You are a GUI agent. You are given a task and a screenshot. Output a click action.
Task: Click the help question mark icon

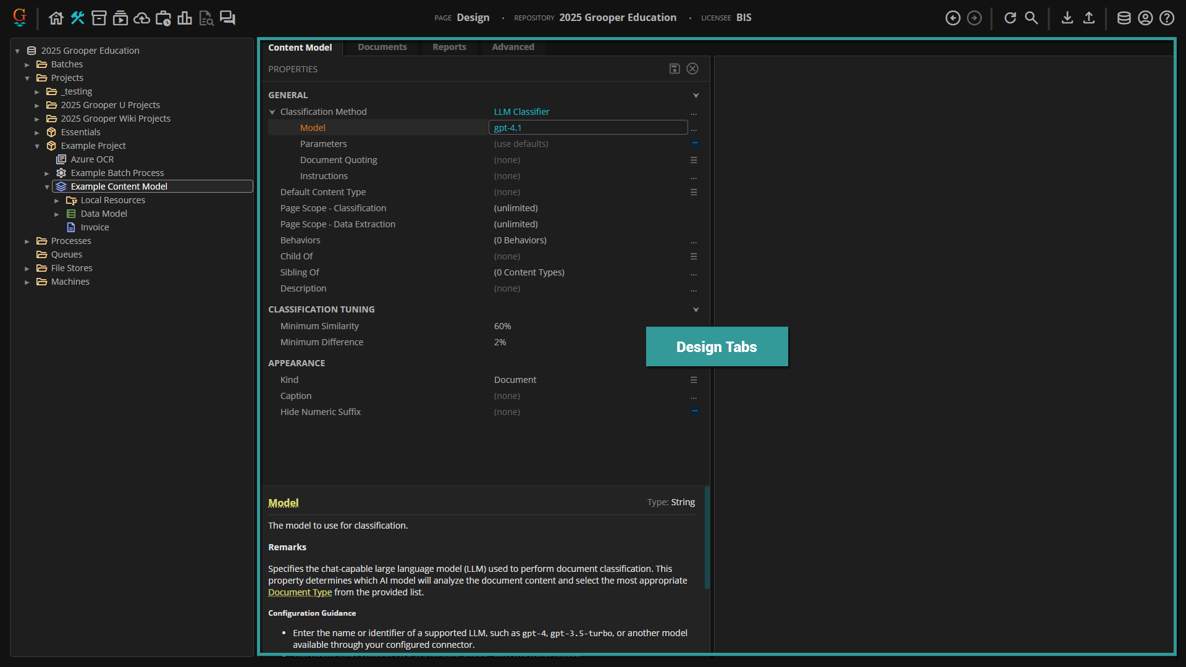click(x=1166, y=18)
